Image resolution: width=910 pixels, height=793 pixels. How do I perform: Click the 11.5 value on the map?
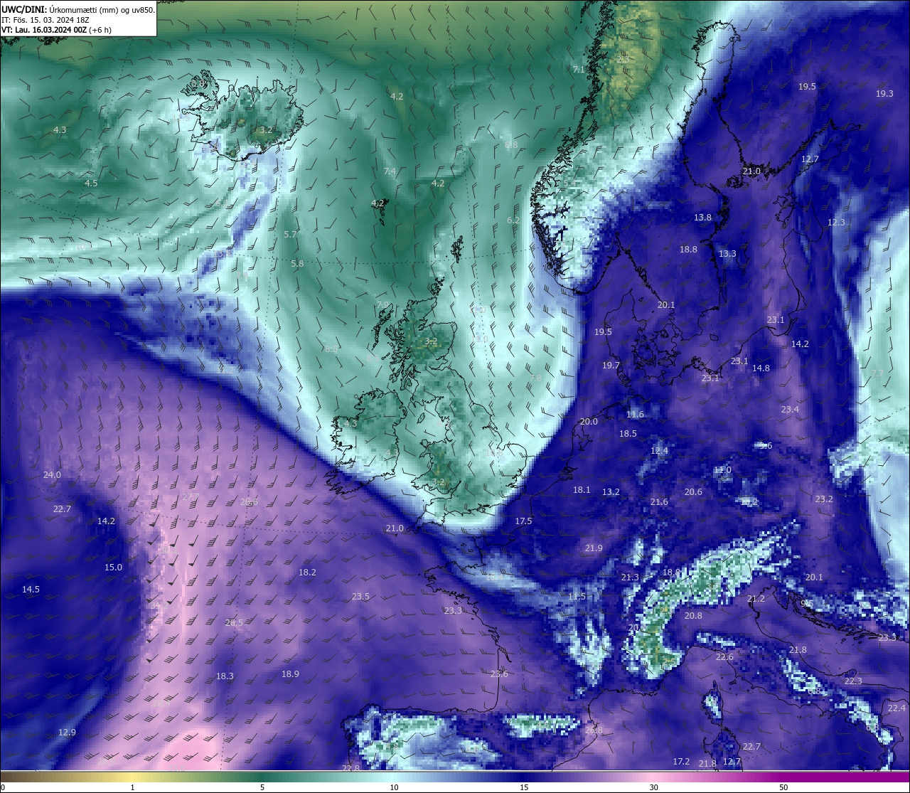pos(577,597)
